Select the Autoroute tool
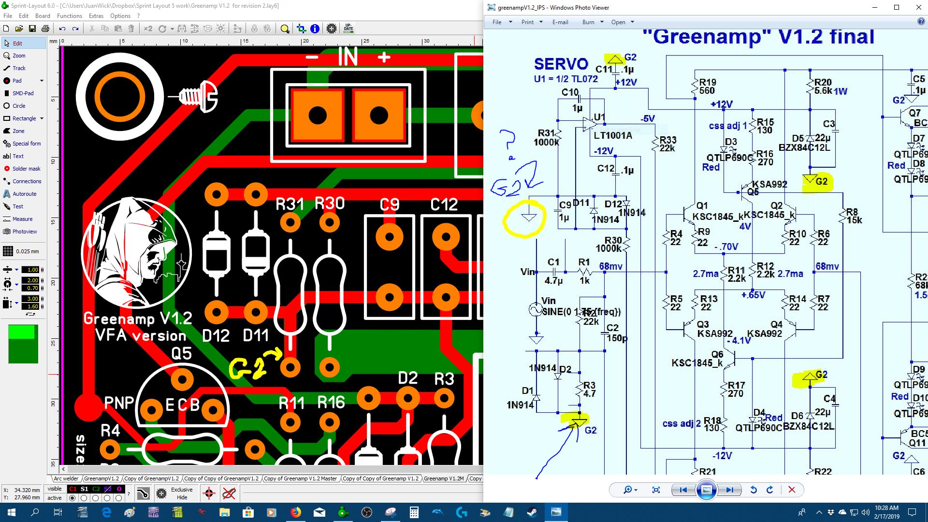 point(23,194)
